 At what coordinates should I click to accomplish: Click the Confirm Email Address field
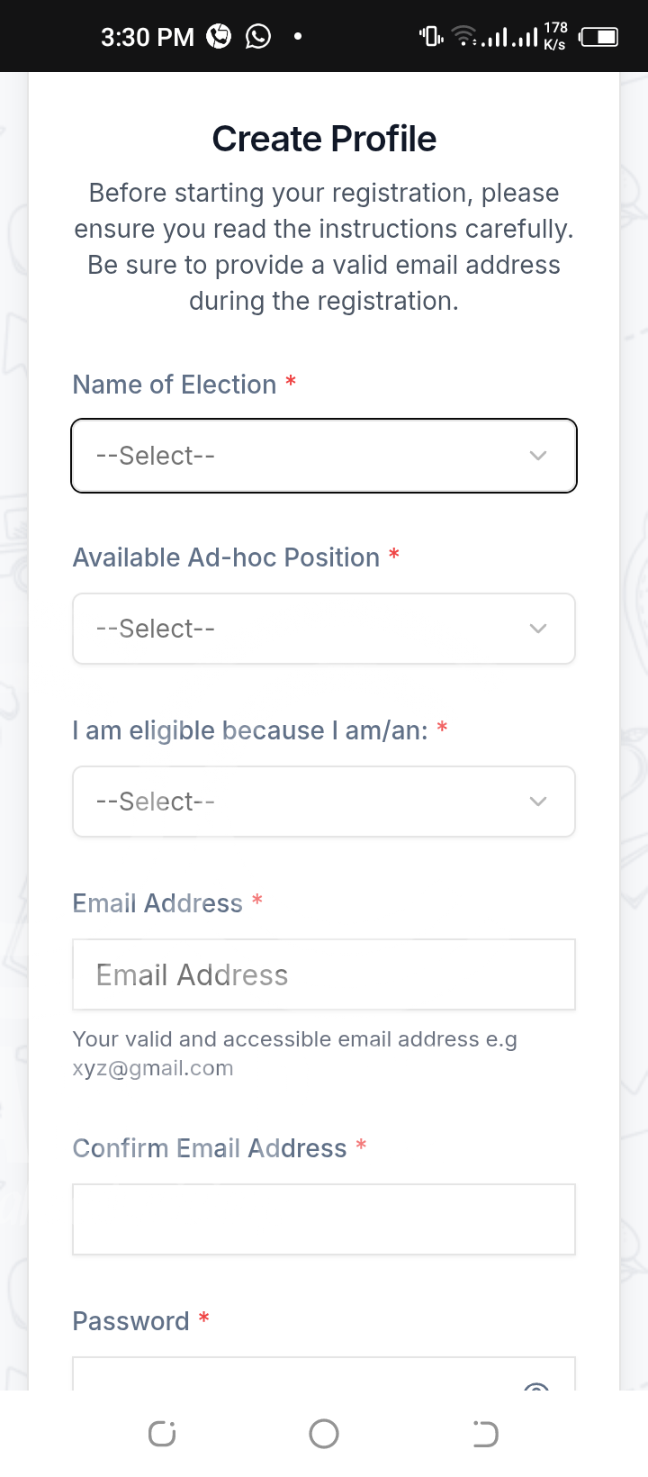click(324, 1219)
